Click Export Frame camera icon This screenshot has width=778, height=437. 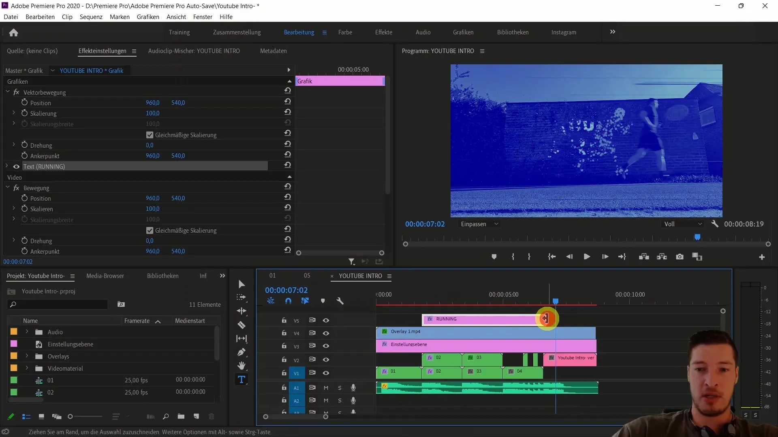click(x=680, y=257)
